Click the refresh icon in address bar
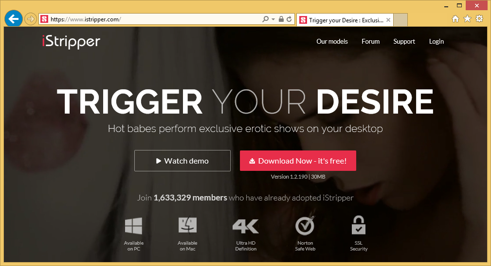491x266 pixels. click(x=289, y=19)
